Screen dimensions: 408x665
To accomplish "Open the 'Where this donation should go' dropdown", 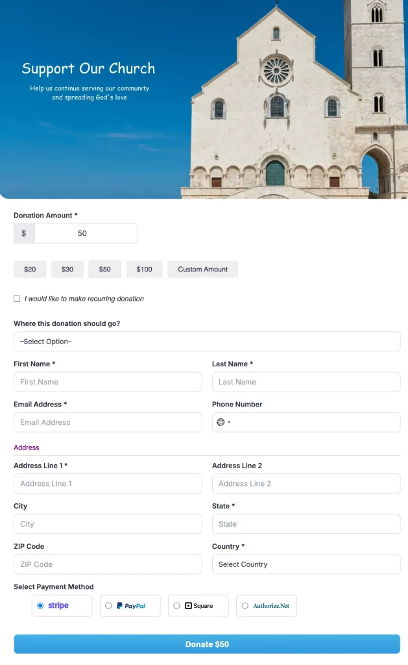I will pos(207,342).
